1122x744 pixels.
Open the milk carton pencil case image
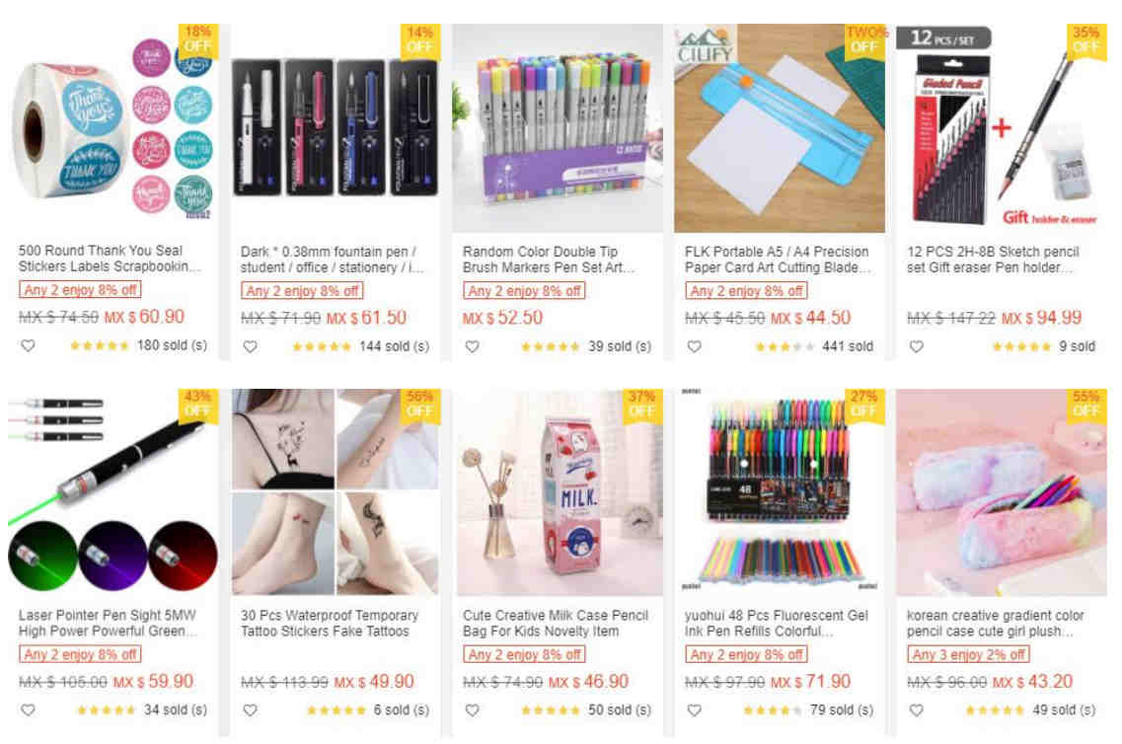tap(558, 492)
